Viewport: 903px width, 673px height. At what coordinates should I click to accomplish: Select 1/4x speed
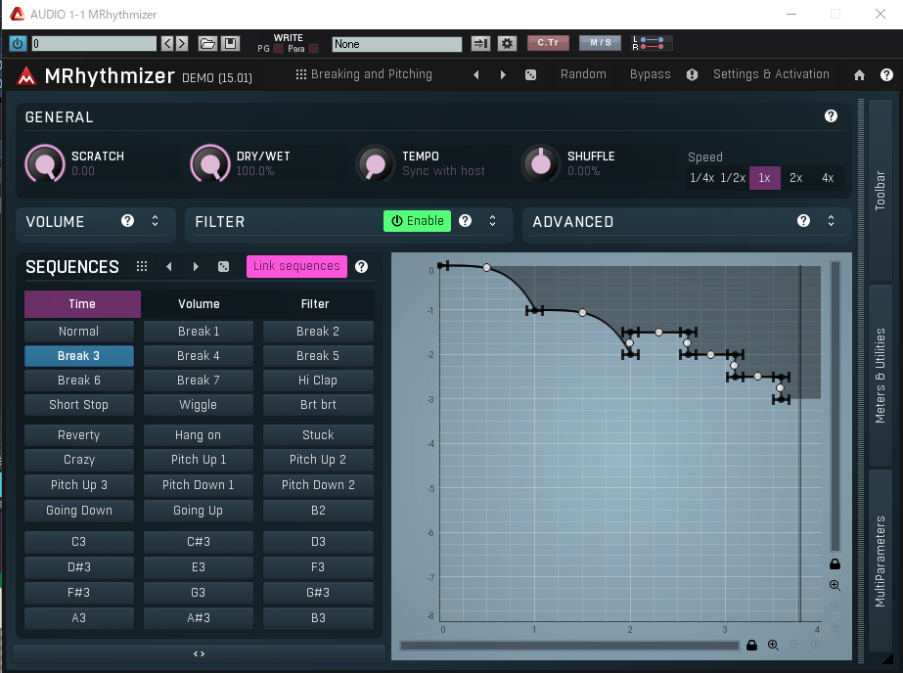[702, 178]
